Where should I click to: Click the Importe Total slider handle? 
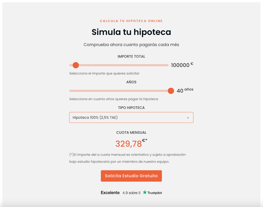pyautogui.click(x=76, y=65)
